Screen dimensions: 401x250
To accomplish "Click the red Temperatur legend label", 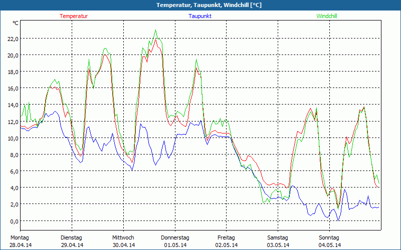I will [x=74, y=16].
